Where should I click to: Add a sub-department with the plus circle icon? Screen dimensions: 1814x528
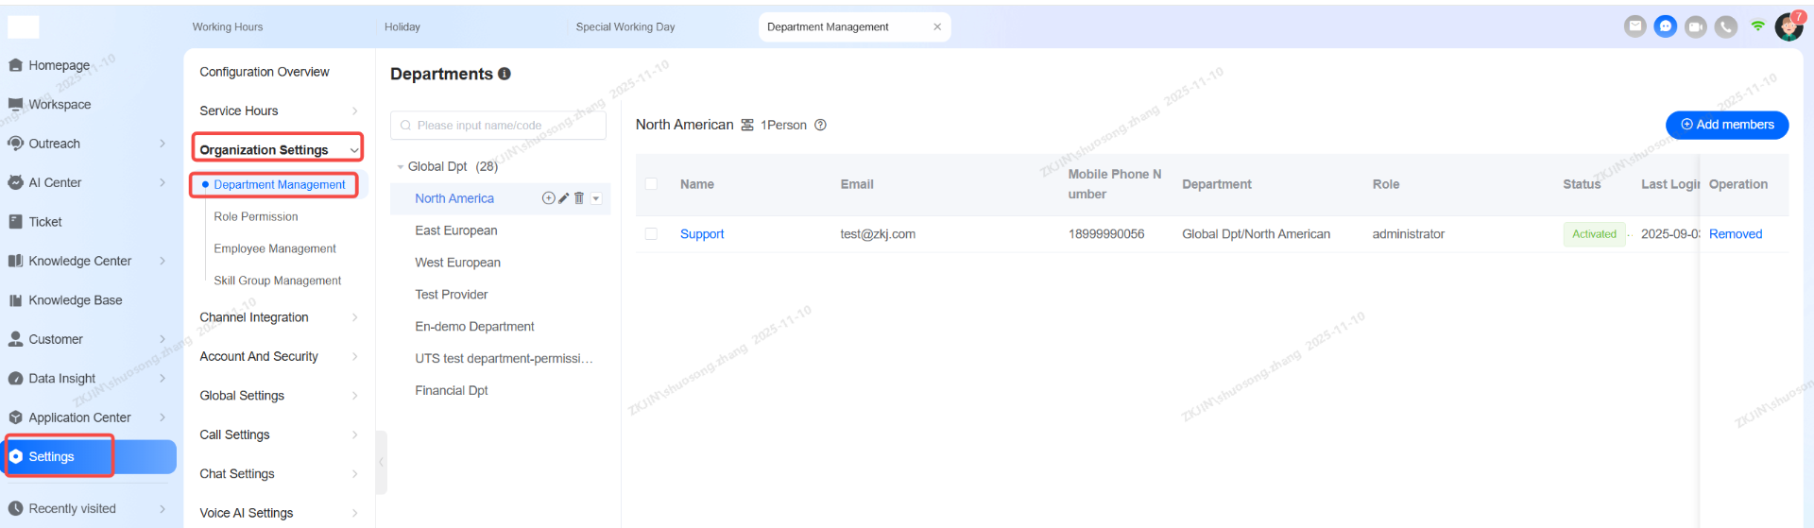click(548, 198)
